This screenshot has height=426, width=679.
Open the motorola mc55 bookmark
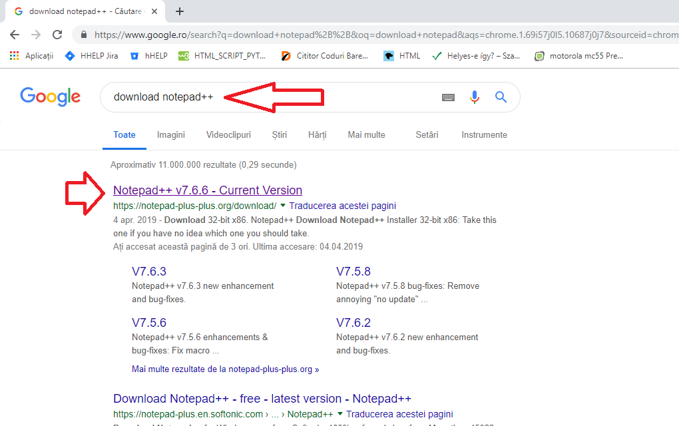point(578,56)
